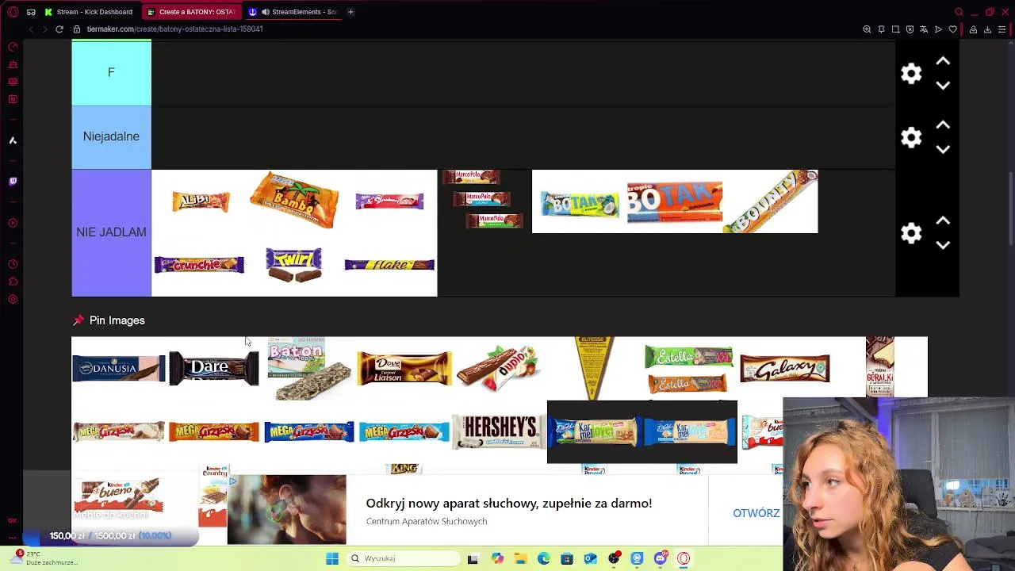The image size is (1015, 571).
Task: Open settings gear for the F tier
Action: [911, 74]
